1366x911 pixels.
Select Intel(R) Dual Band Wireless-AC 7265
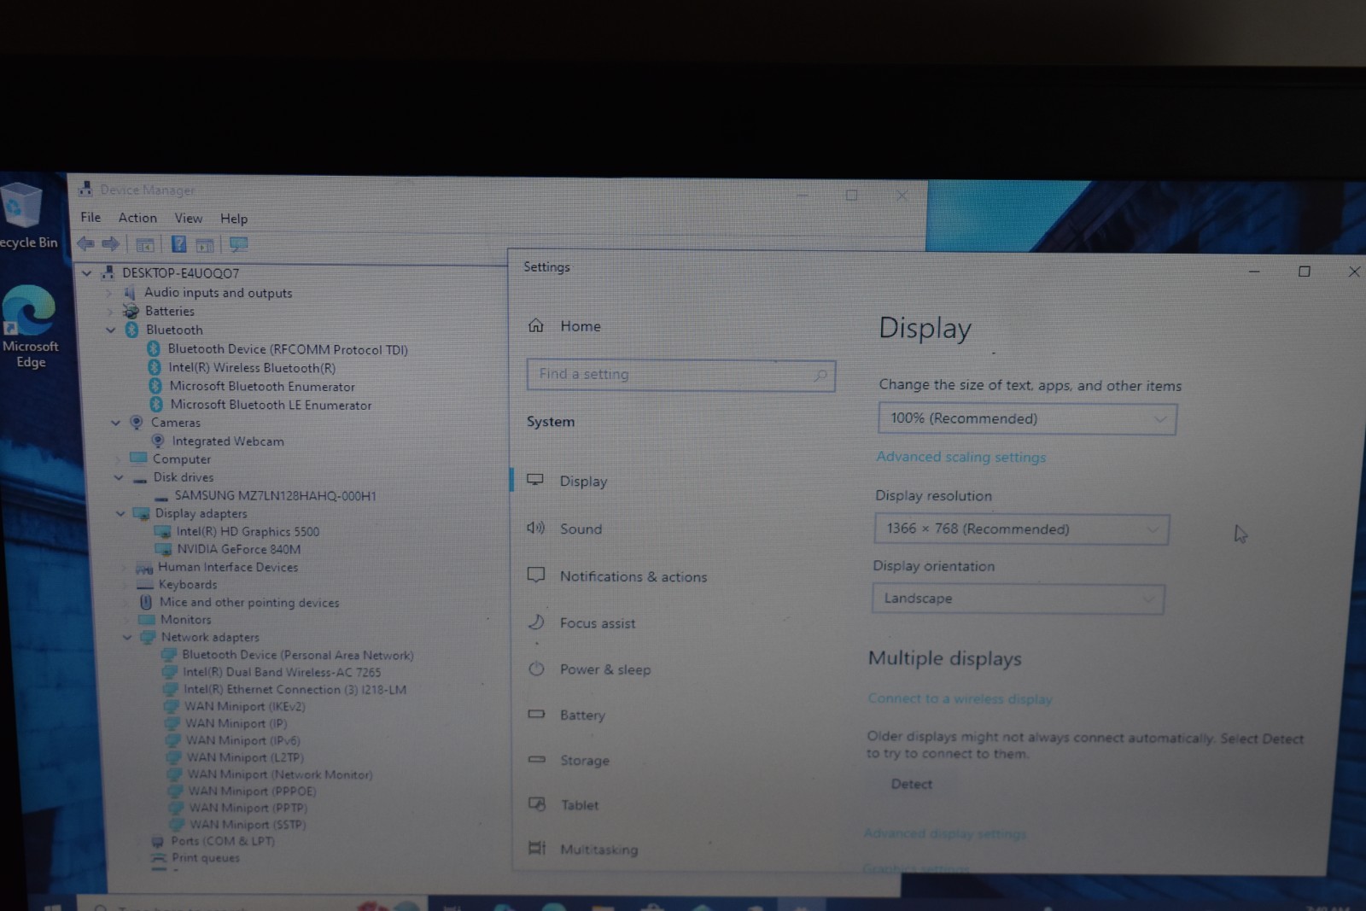point(282,672)
